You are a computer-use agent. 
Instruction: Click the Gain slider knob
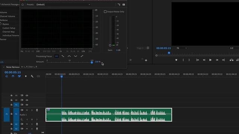tap(110, 45)
